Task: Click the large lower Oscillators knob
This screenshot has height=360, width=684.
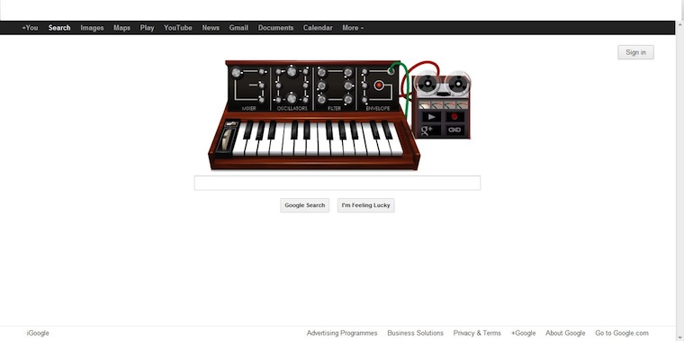Action: pos(292,98)
